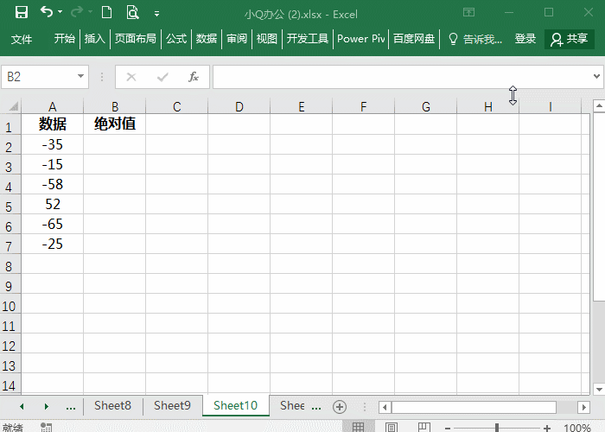
Task: Click horizontal scrollbar left arrow
Action: (x=385, y=407)
